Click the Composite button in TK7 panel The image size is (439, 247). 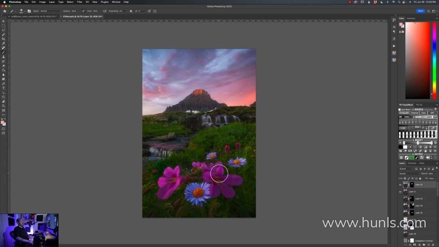404,113
